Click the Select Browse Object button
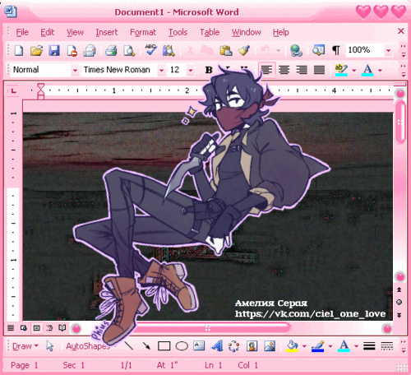Image resolution: width=411 pixels, height=375 pixels. tap(399, 302)
